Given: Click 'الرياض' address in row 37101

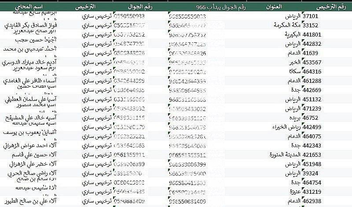Looking at the screenshot, I should point(293,16).
